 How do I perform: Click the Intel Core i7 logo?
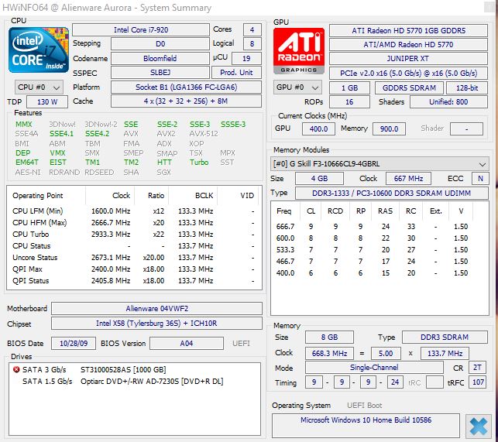[x=39, y=50]
